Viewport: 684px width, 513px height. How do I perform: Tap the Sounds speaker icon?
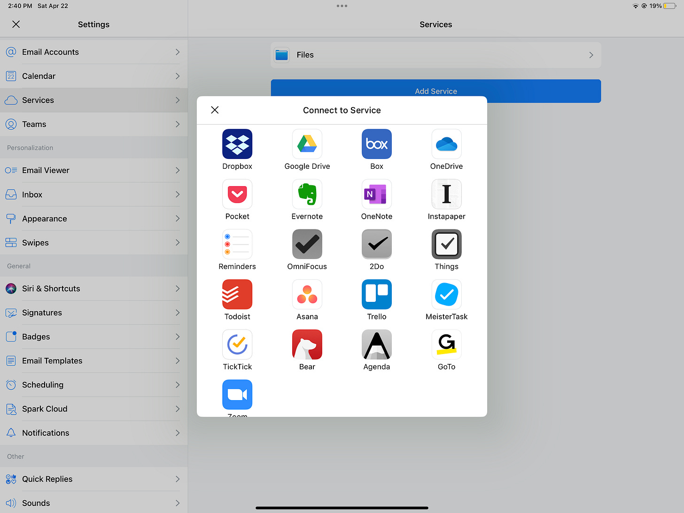coord(11,503)
